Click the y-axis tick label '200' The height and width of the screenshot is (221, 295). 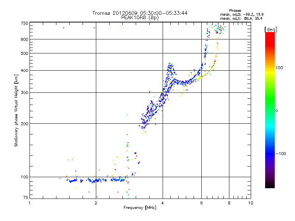coord(24,124)
